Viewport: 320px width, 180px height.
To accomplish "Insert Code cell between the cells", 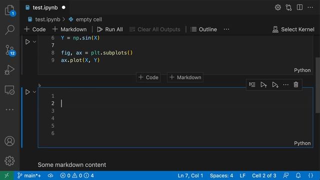I will pyautogui.click(x=148, y=77).
